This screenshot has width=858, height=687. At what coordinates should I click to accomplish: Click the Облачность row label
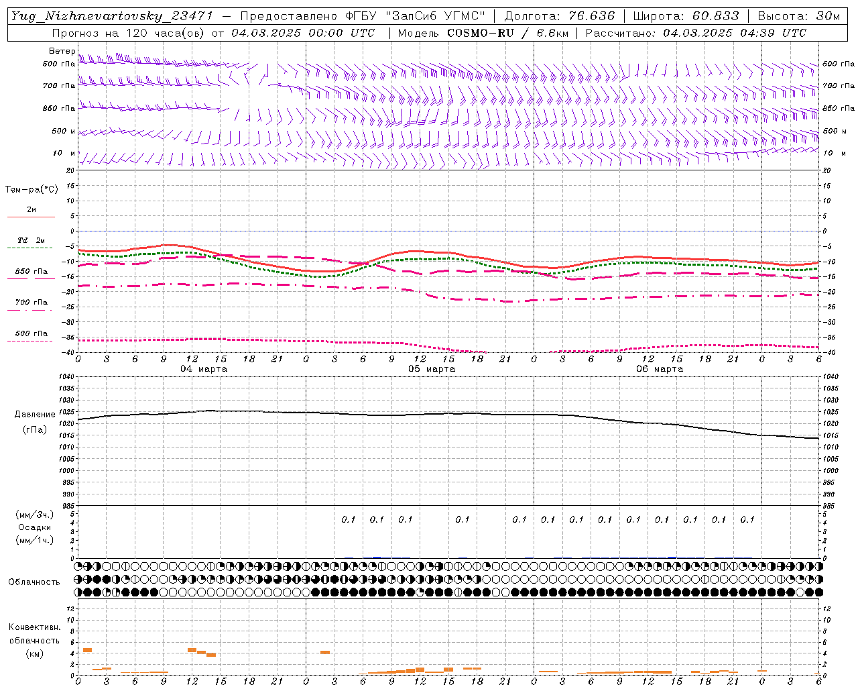click(x=34, y=582)
